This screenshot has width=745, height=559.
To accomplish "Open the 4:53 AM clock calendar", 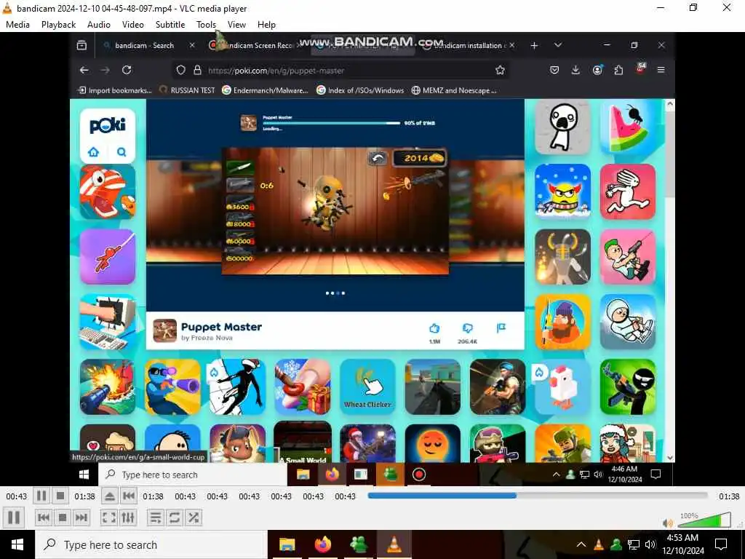I will point(682,544).
